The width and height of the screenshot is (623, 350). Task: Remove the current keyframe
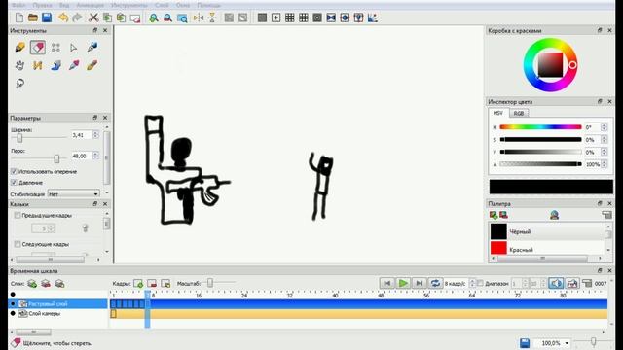152,283
